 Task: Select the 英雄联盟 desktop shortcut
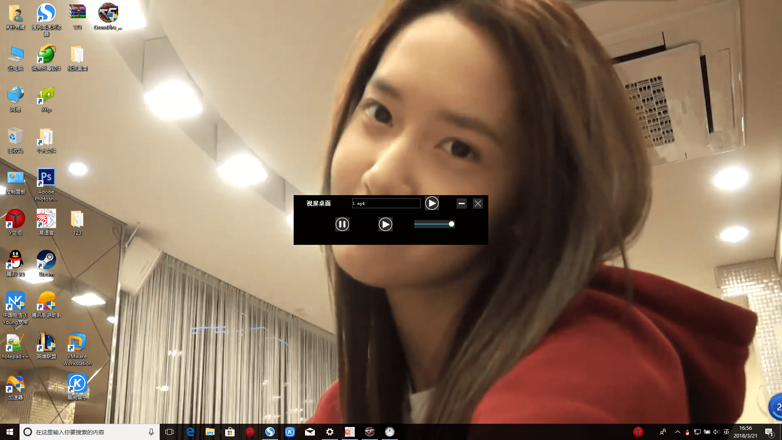[x=46, y=346]
